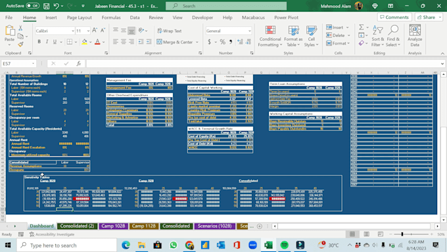
Task: Open Sort & Filter options
Action: pyautogui.click(x=378, y=36)
